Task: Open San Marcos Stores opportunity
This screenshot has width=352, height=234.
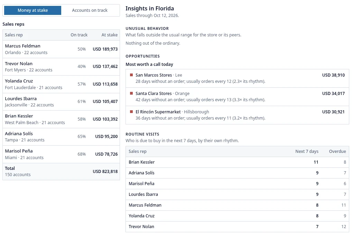Action: pos(237,78)
